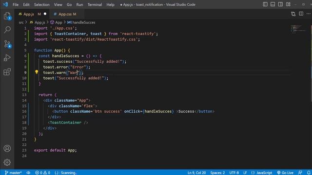Open App symbol breadcrumb
The image size is (312, 175).
[x=58, y=22]
